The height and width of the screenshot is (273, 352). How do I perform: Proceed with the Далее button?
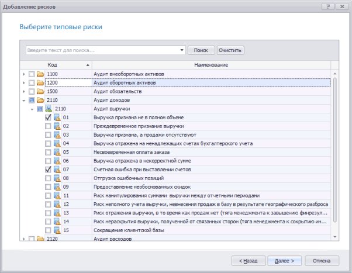click(284, 261)
